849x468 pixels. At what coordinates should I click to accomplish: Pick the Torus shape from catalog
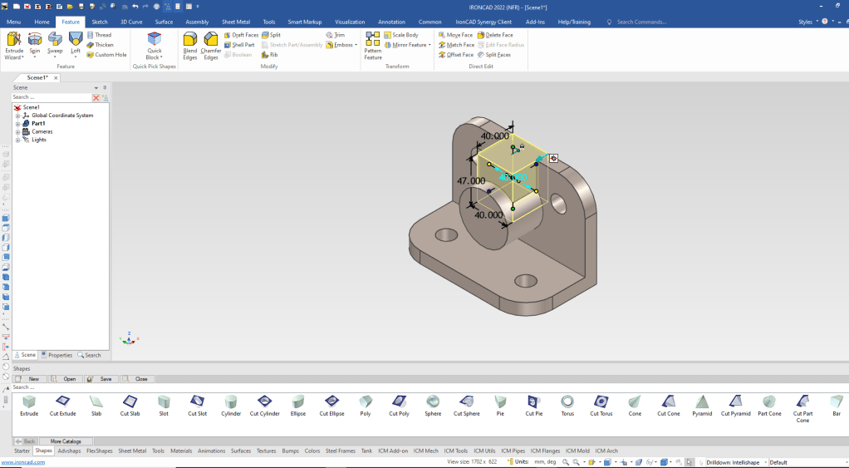(x=567, y=402)
